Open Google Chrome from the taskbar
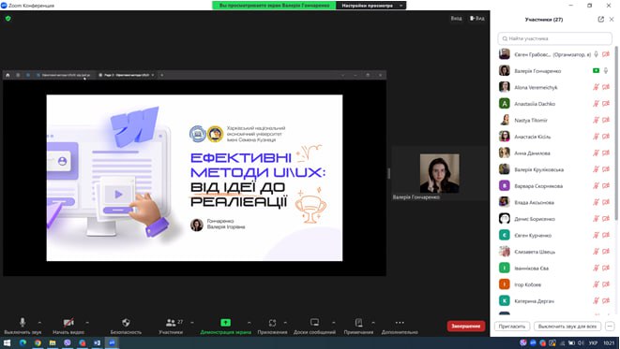Viewport: 620px width, 349px height. [38, 342]
